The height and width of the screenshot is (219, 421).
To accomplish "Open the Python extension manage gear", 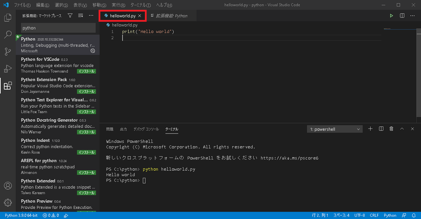I will pyautogui.click(x=93, y=51).
